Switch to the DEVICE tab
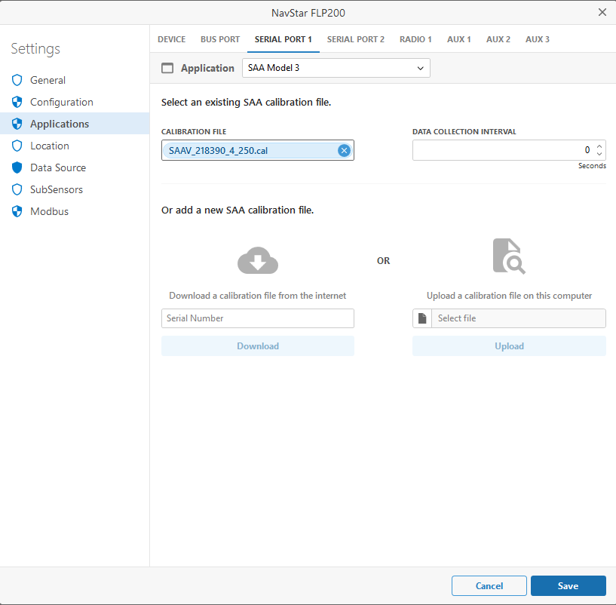 172,39
